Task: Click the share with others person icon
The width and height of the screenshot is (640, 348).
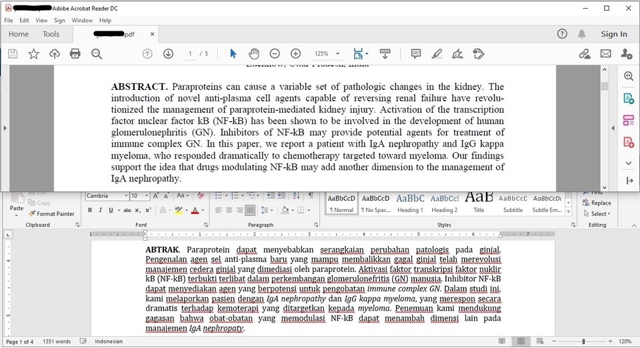Action: tap(627, 54)
